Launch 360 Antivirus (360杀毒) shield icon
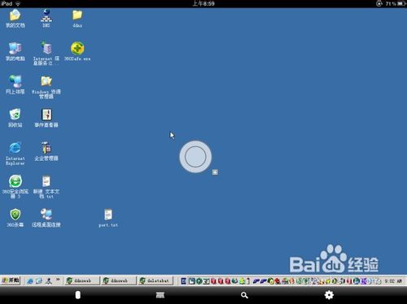The width and height of the screenshot is (407, 304). click(15, 218)
